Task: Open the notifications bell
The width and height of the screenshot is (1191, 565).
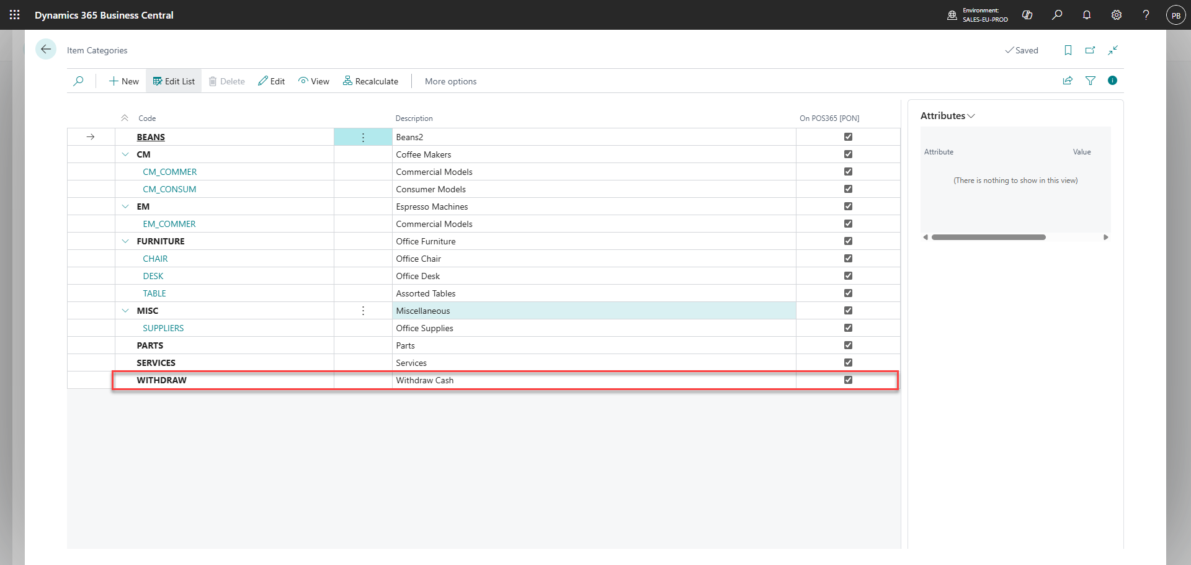Action: tap(1087, 15)
